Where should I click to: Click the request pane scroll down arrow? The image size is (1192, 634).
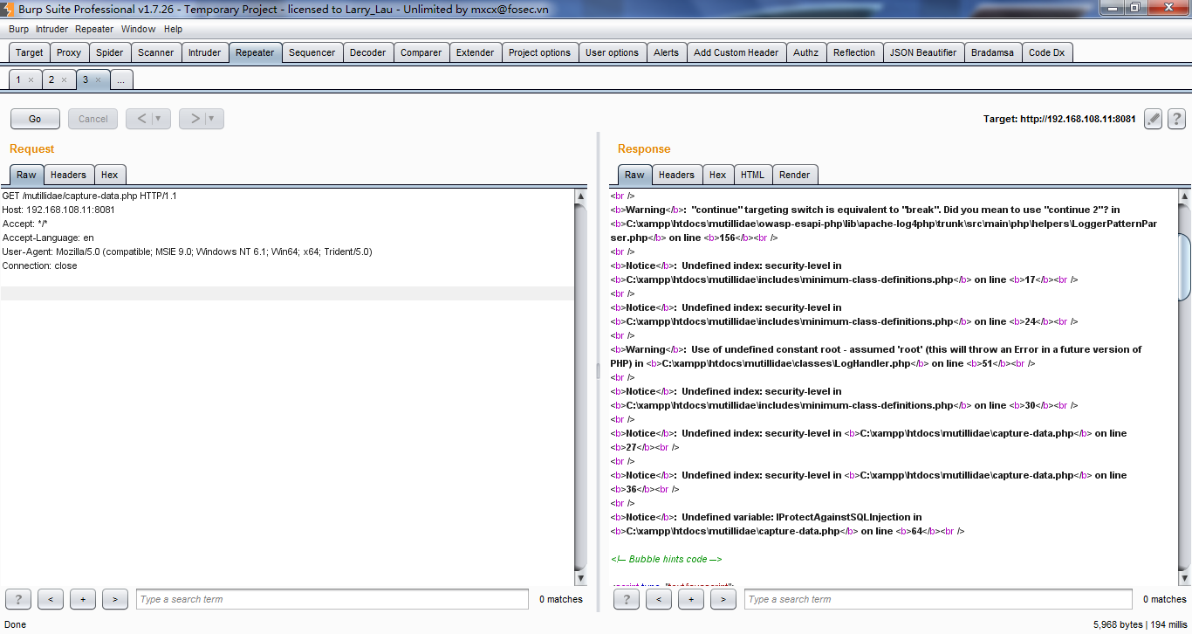point(581,578)
